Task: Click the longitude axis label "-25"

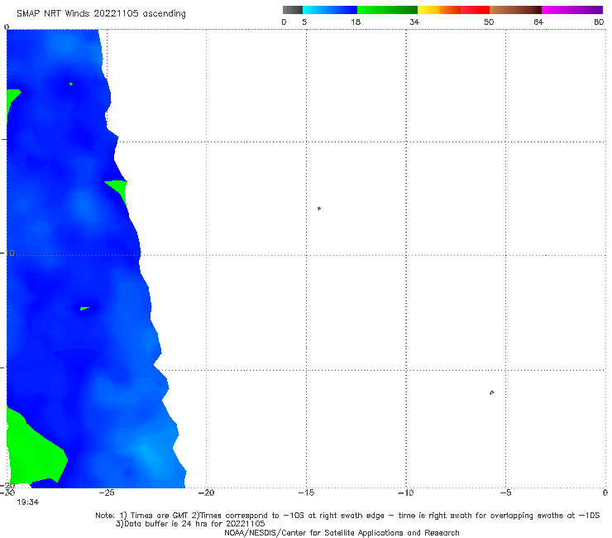Action: tap(107, 492)
